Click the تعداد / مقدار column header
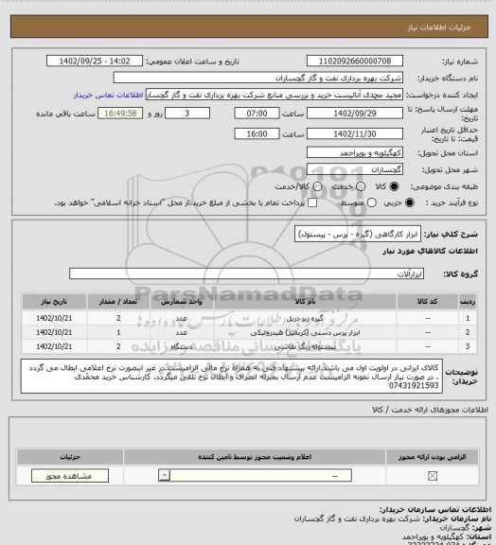The image size is (496, 545). 118,301
